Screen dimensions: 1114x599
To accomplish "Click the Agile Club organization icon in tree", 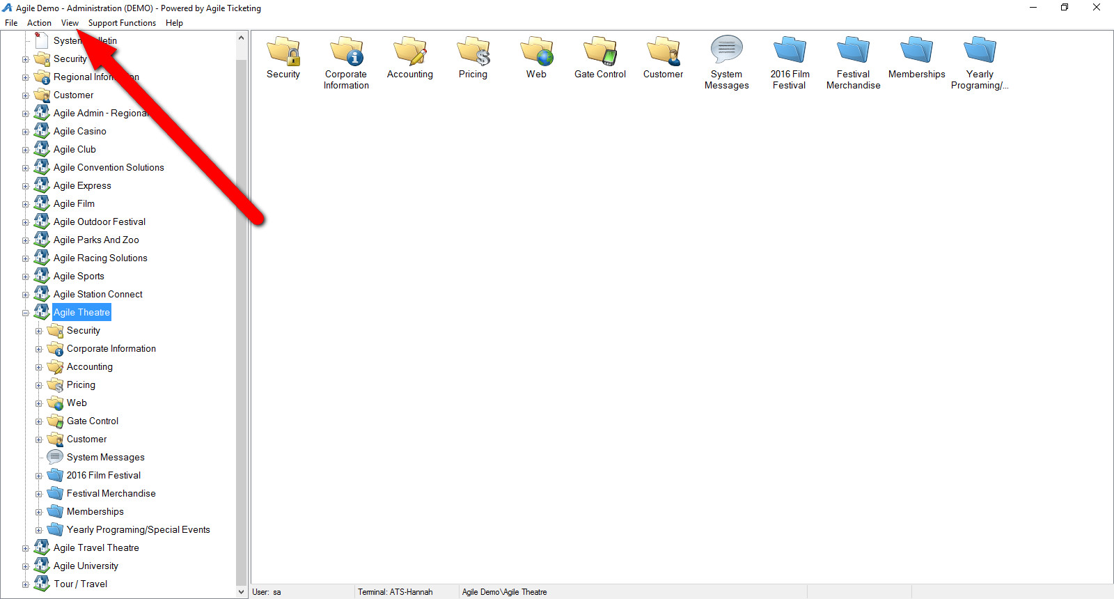I will click(x=42, y=148).
